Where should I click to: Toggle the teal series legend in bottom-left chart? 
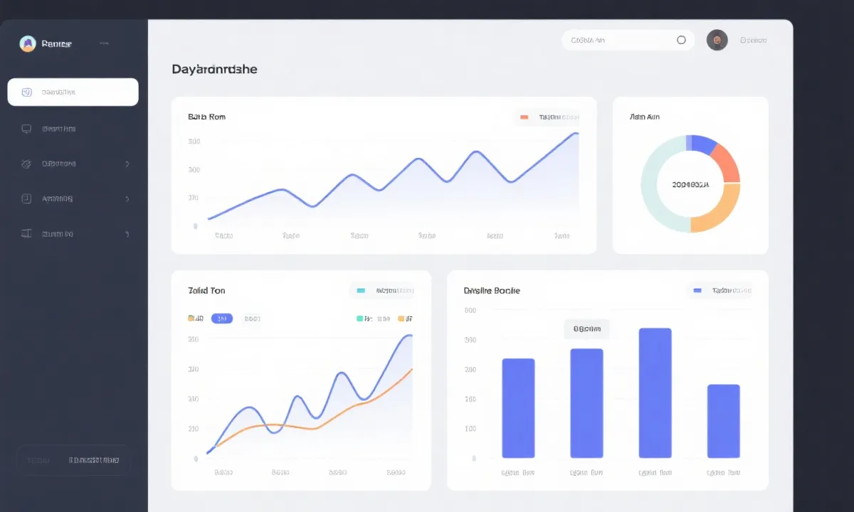click(x=359, y=319)
